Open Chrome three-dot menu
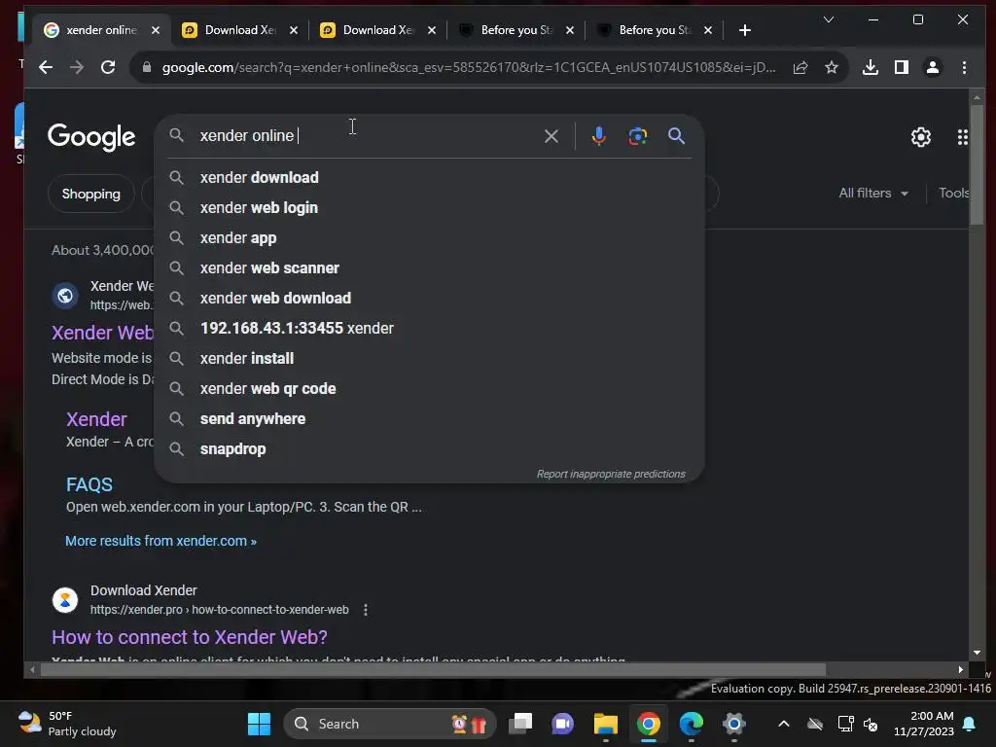Viewport: 996px width, 747px height. coord(964,67)
